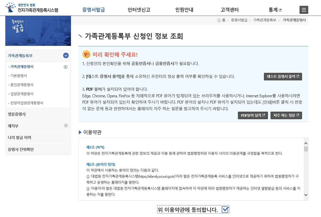Screen dimensions: 321x217
Task: Click the external link icon beside 통계
Action: [280, 9]
